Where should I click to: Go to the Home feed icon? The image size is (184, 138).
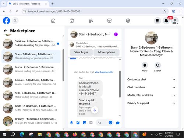[x=53, y=21]
